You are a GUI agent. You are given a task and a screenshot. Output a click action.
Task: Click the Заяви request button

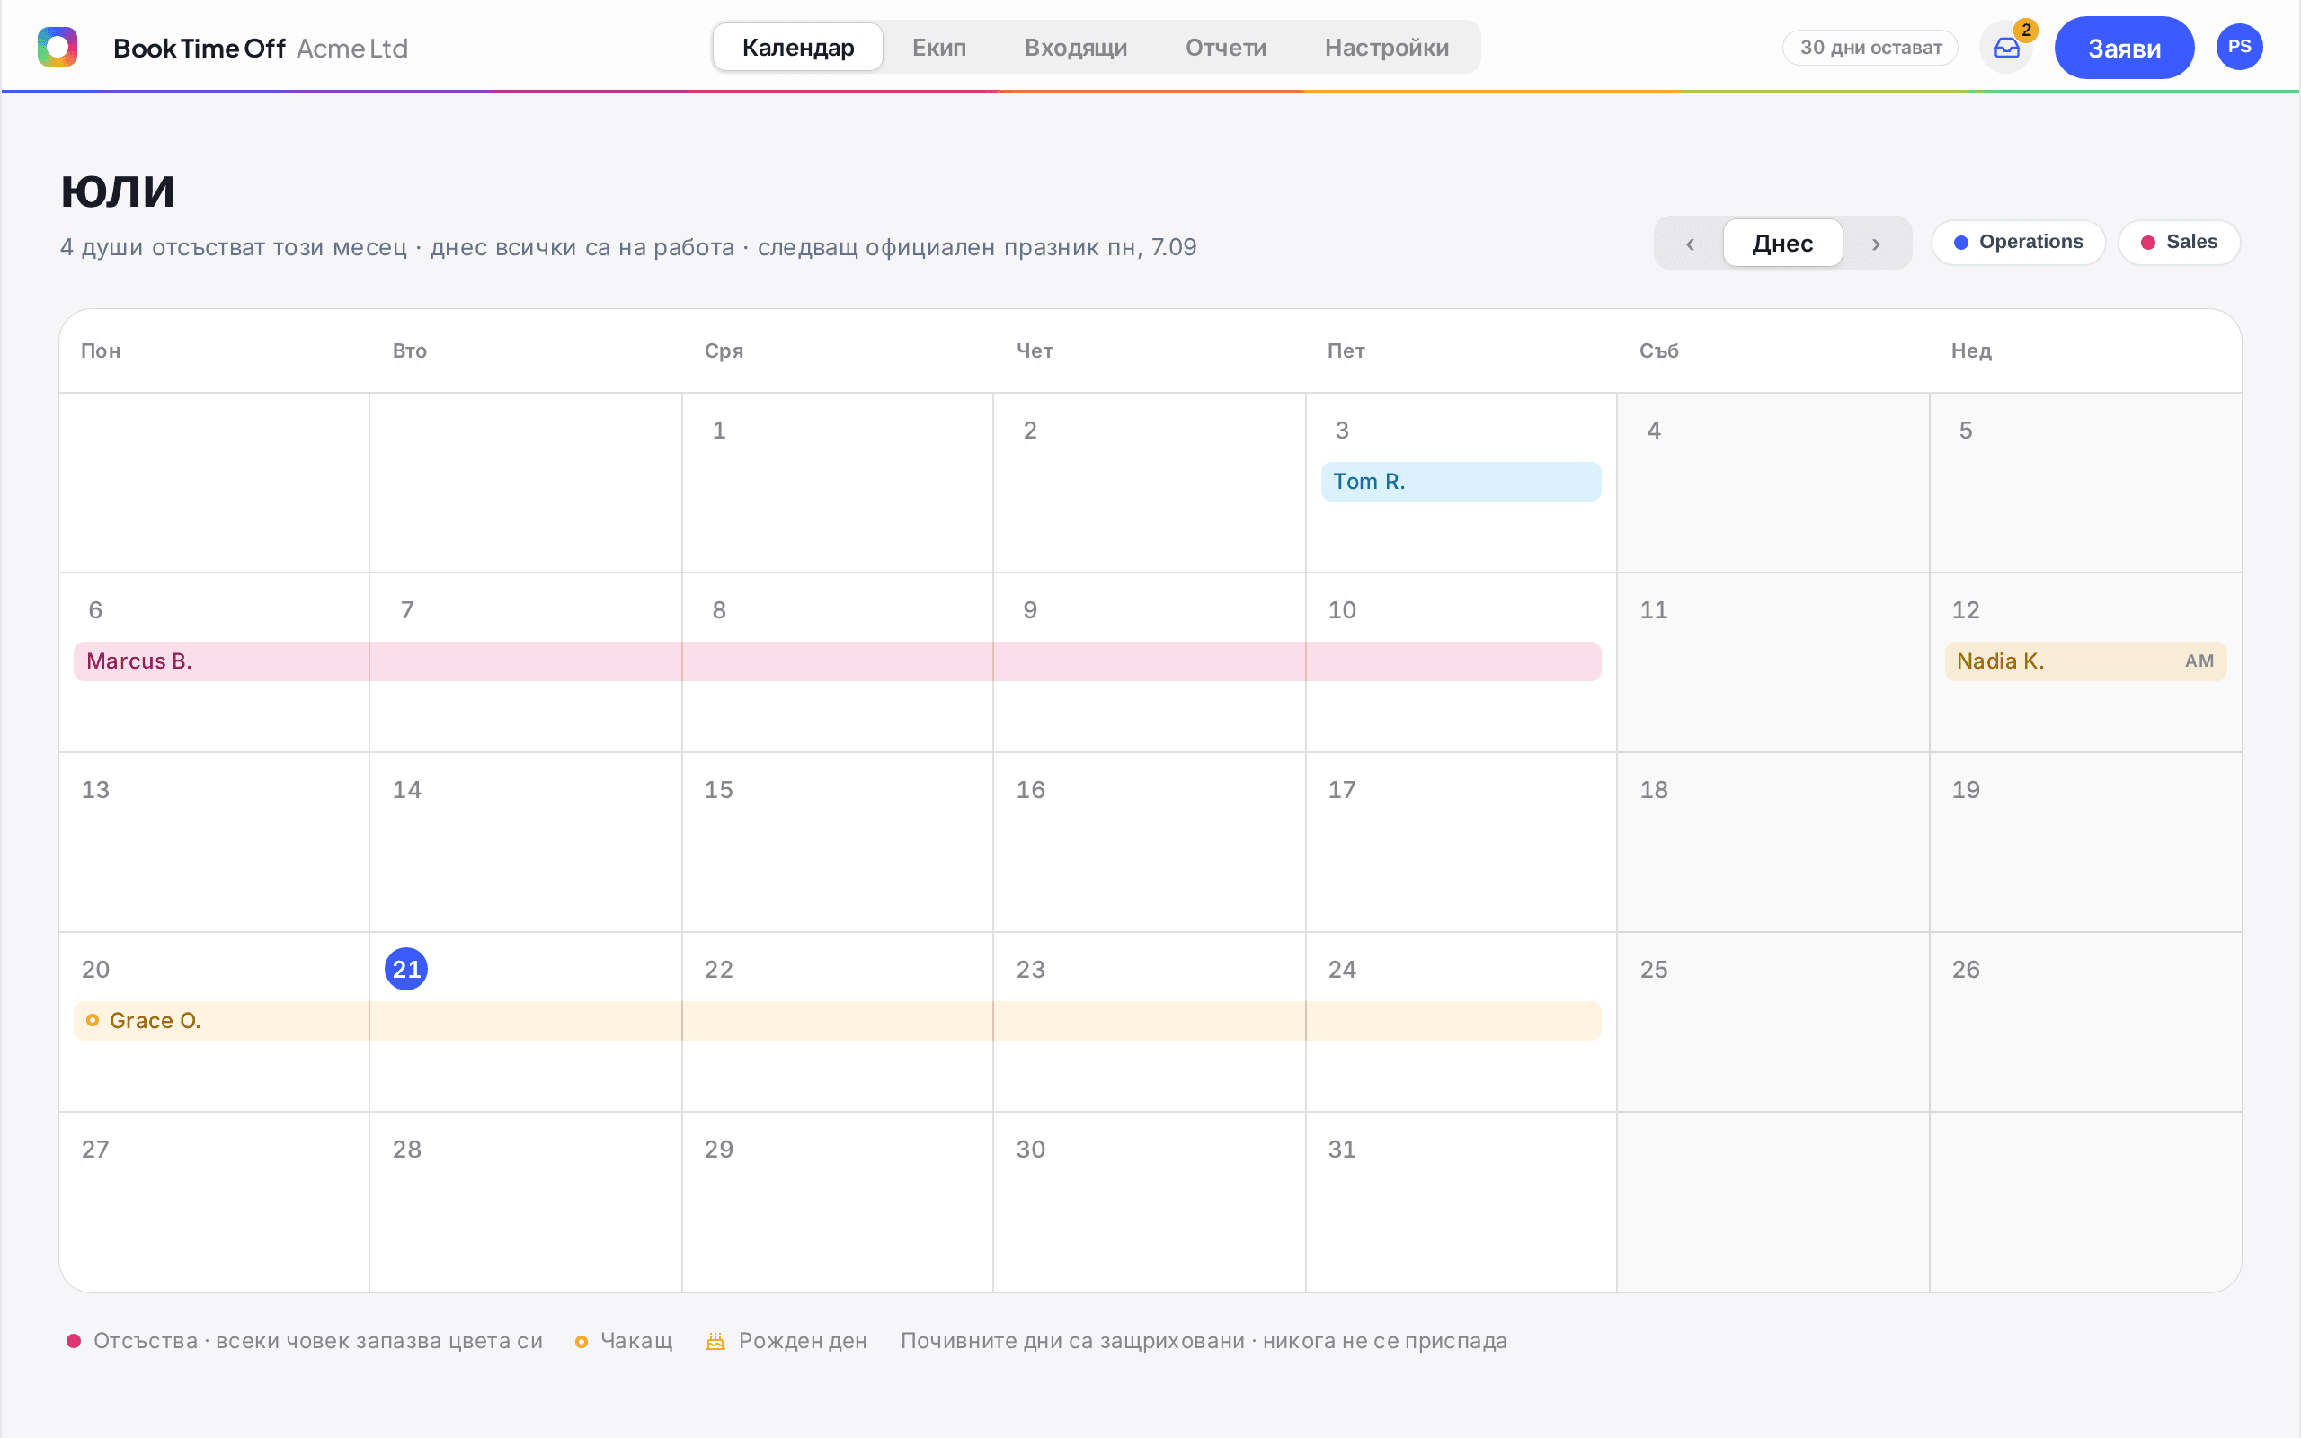(x=2124, y=48)
